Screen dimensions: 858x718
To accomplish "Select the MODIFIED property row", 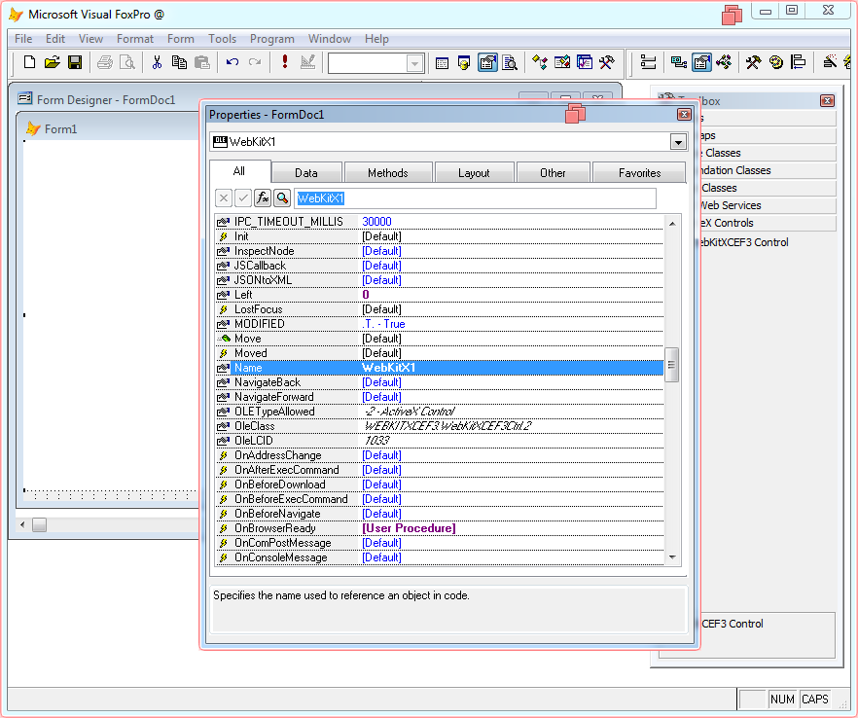I will (440, 324).
